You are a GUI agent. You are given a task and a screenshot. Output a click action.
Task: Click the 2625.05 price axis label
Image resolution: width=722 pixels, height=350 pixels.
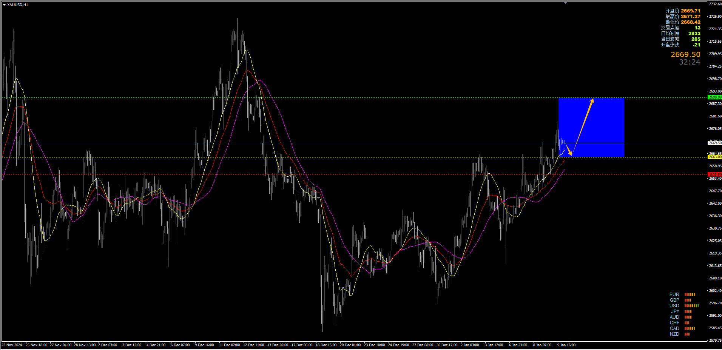[x=715, y=241]
